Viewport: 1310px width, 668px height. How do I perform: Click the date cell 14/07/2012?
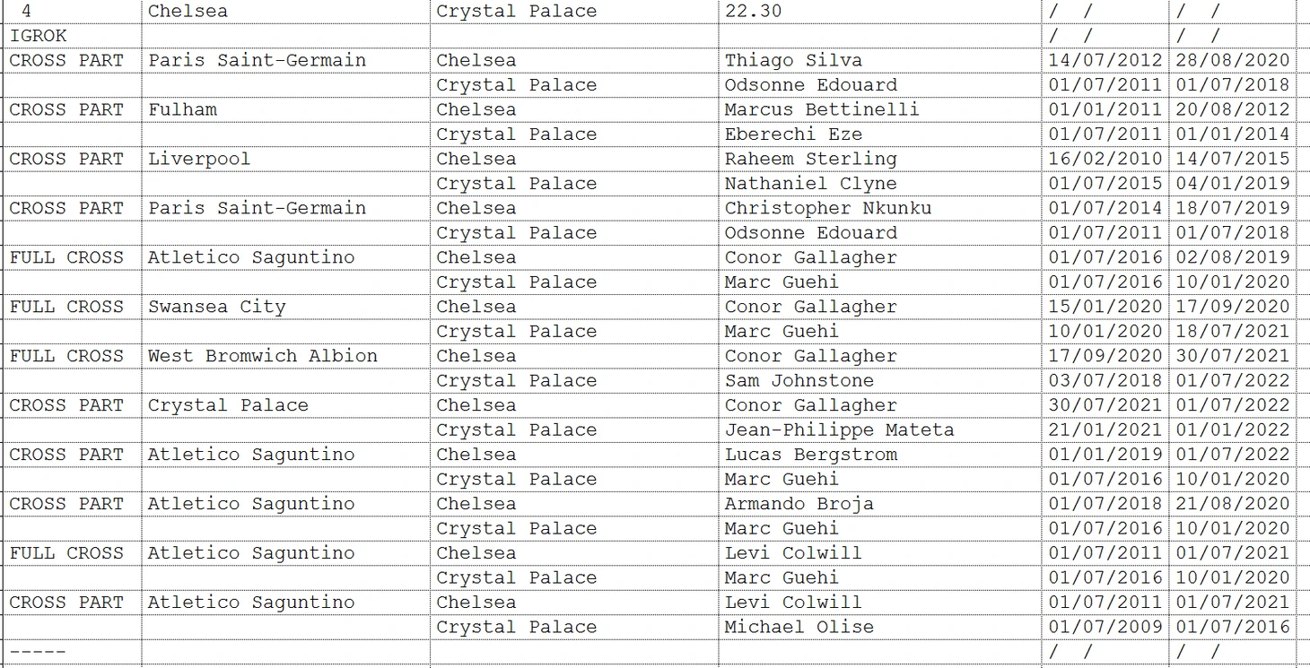(x=1105, y=60)
